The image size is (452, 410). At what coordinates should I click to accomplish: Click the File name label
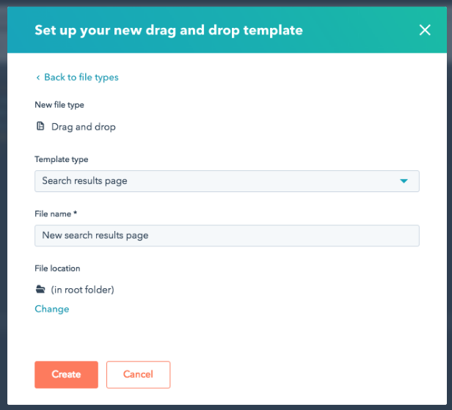(x=53, y=213)
